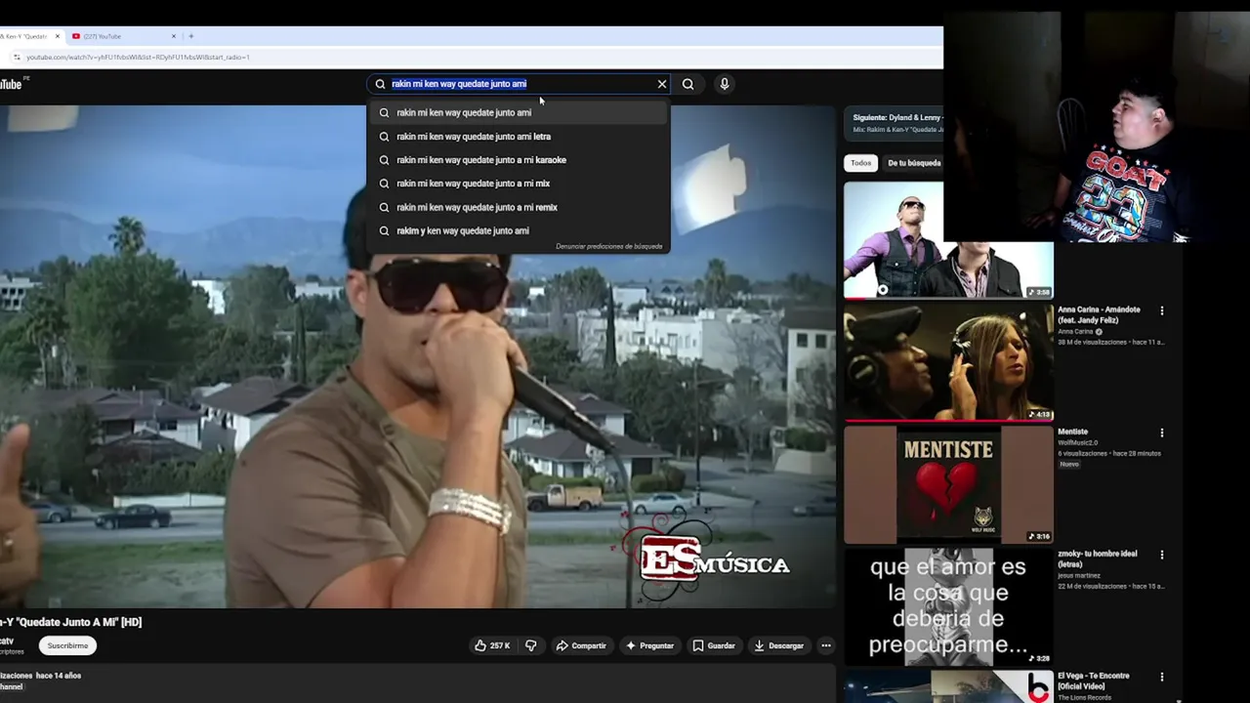Open options menu for zmoky- tu hombre ideal

pyautogui.click(x=1161, y=555)
